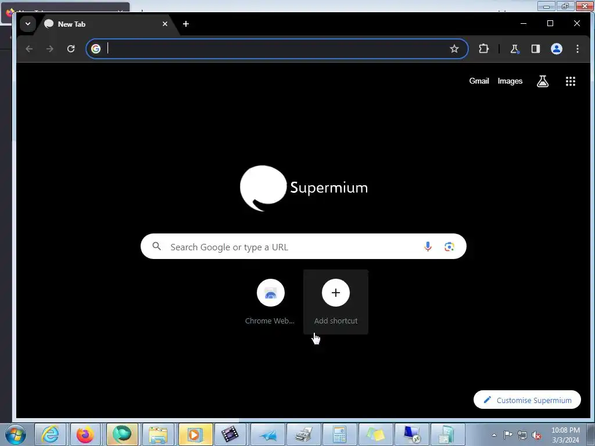The width and height of the screenshot is (595, 446).
Task: Open the Google apps grid
Action: [x=571, y=81]
